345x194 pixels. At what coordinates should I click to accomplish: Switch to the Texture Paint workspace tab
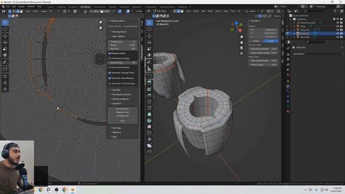pyautogui.click(x=99, y=7)
